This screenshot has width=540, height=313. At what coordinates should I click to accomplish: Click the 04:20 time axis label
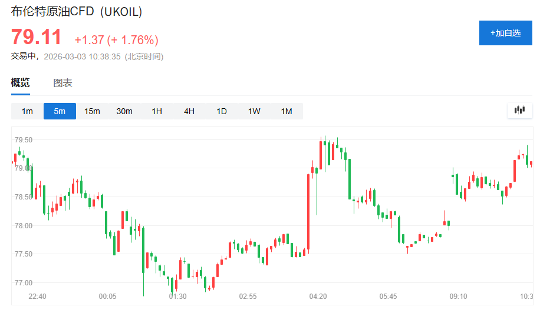click(x=318, y=296)
